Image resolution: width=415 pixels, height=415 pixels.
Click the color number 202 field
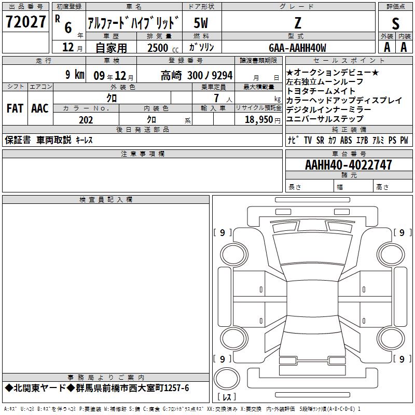click(x=86, y=120)
